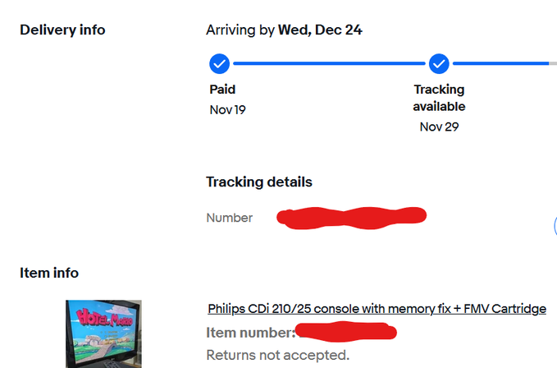
Task: Click the Paid status label
Action: pos(223,90)
